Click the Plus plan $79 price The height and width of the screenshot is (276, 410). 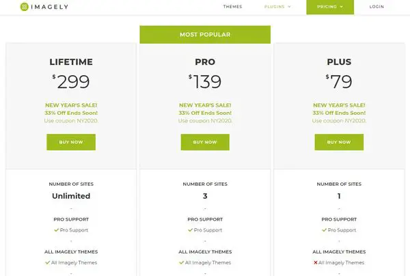(x=339, y=81)
